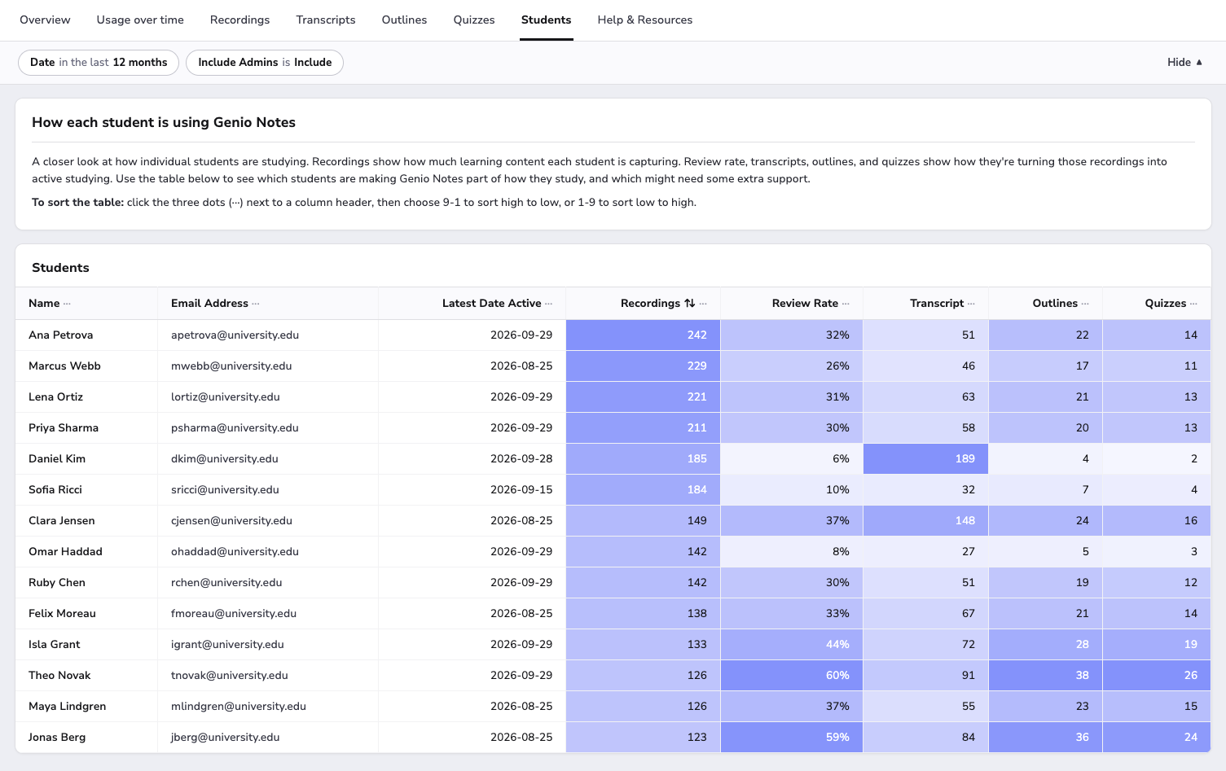
Task: Open the Transcript column three-dots menu
Action: tap(971, 304)
